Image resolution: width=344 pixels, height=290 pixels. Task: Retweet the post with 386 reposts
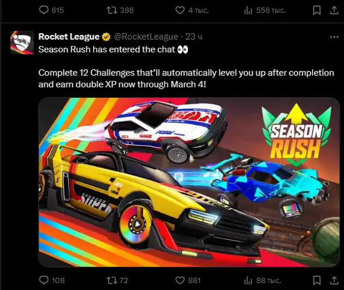[120, 10]
